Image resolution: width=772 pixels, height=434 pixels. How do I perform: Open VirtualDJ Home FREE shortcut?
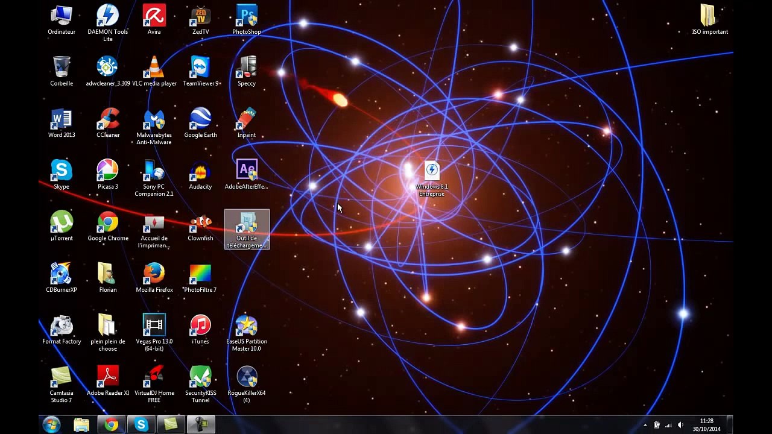tap(154, 385)
